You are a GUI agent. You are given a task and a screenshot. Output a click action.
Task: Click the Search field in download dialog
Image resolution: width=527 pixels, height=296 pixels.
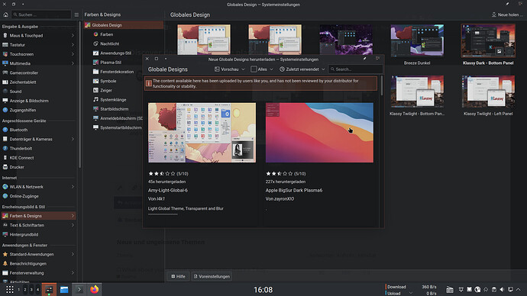[x=356, y=69]
